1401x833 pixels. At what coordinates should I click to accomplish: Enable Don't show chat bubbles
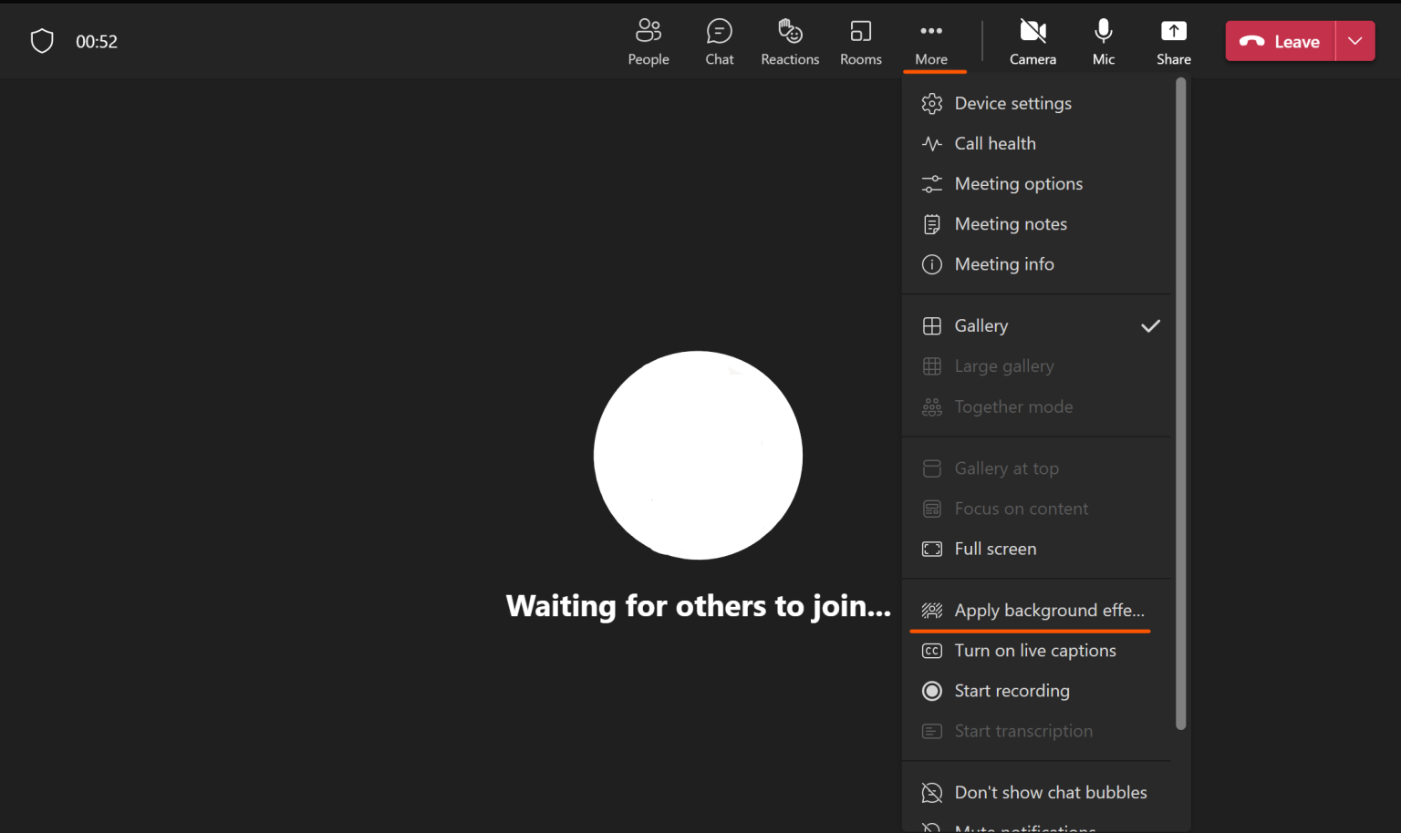click(1050, 792)
